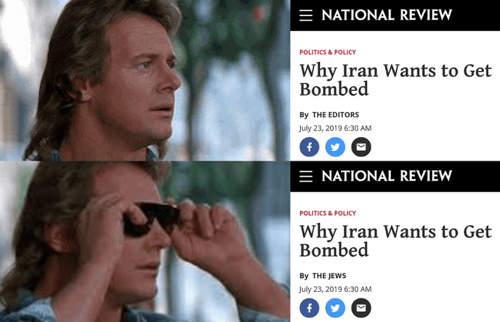
Task: Open the hamburger menu in the lower National Review header
Action: (x=306, y=176)
